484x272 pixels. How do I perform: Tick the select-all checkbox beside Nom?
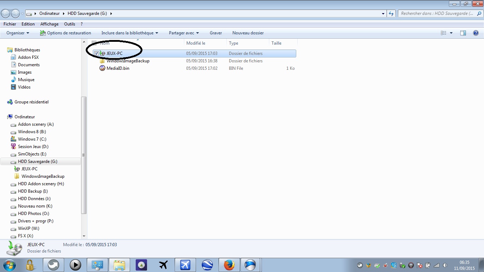click(94, 43)
